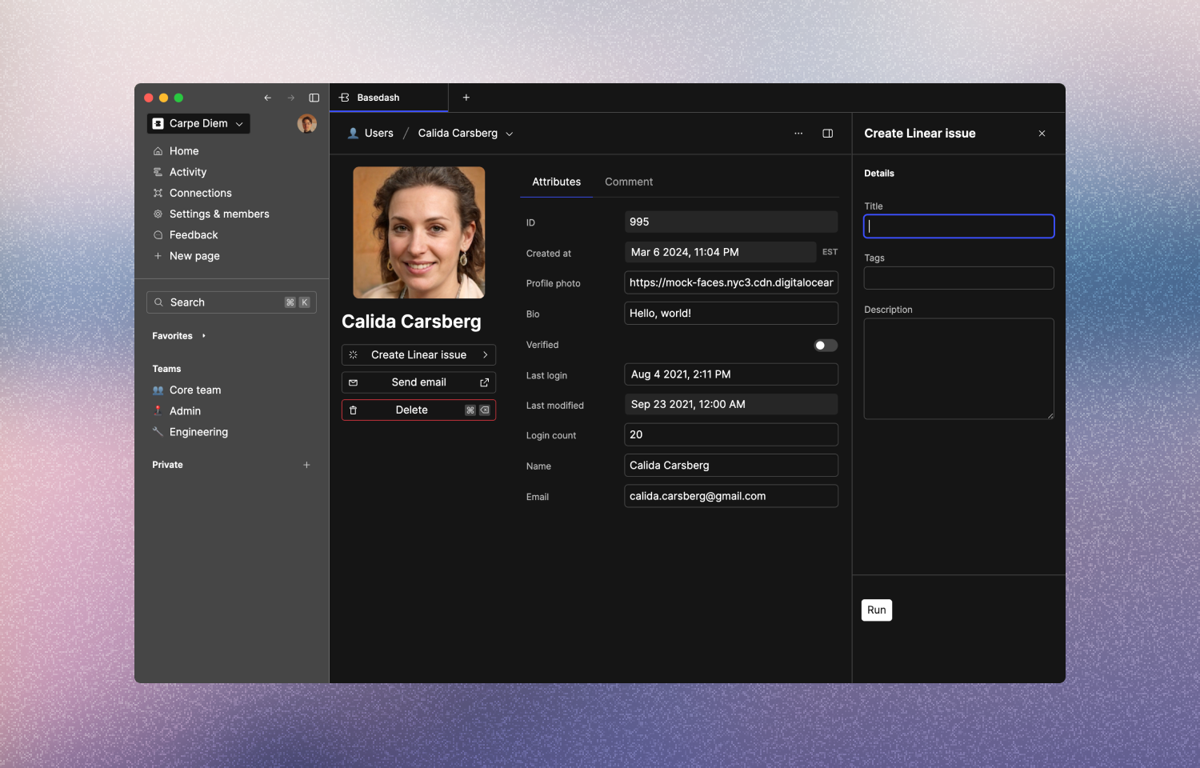Click the Connections icon in sidebar
Screen dimensions: 1200x768
pos(158,193)
